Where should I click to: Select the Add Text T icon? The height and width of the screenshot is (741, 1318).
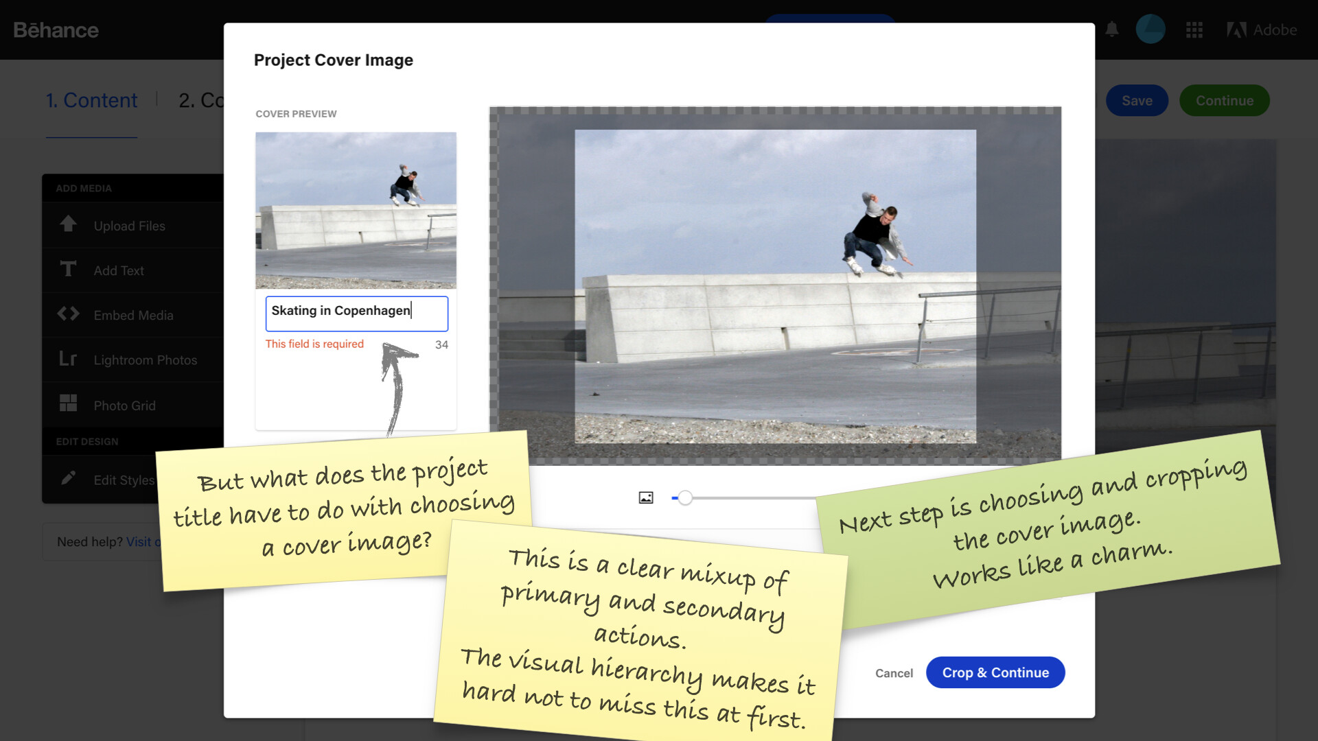tap(68, 269)
